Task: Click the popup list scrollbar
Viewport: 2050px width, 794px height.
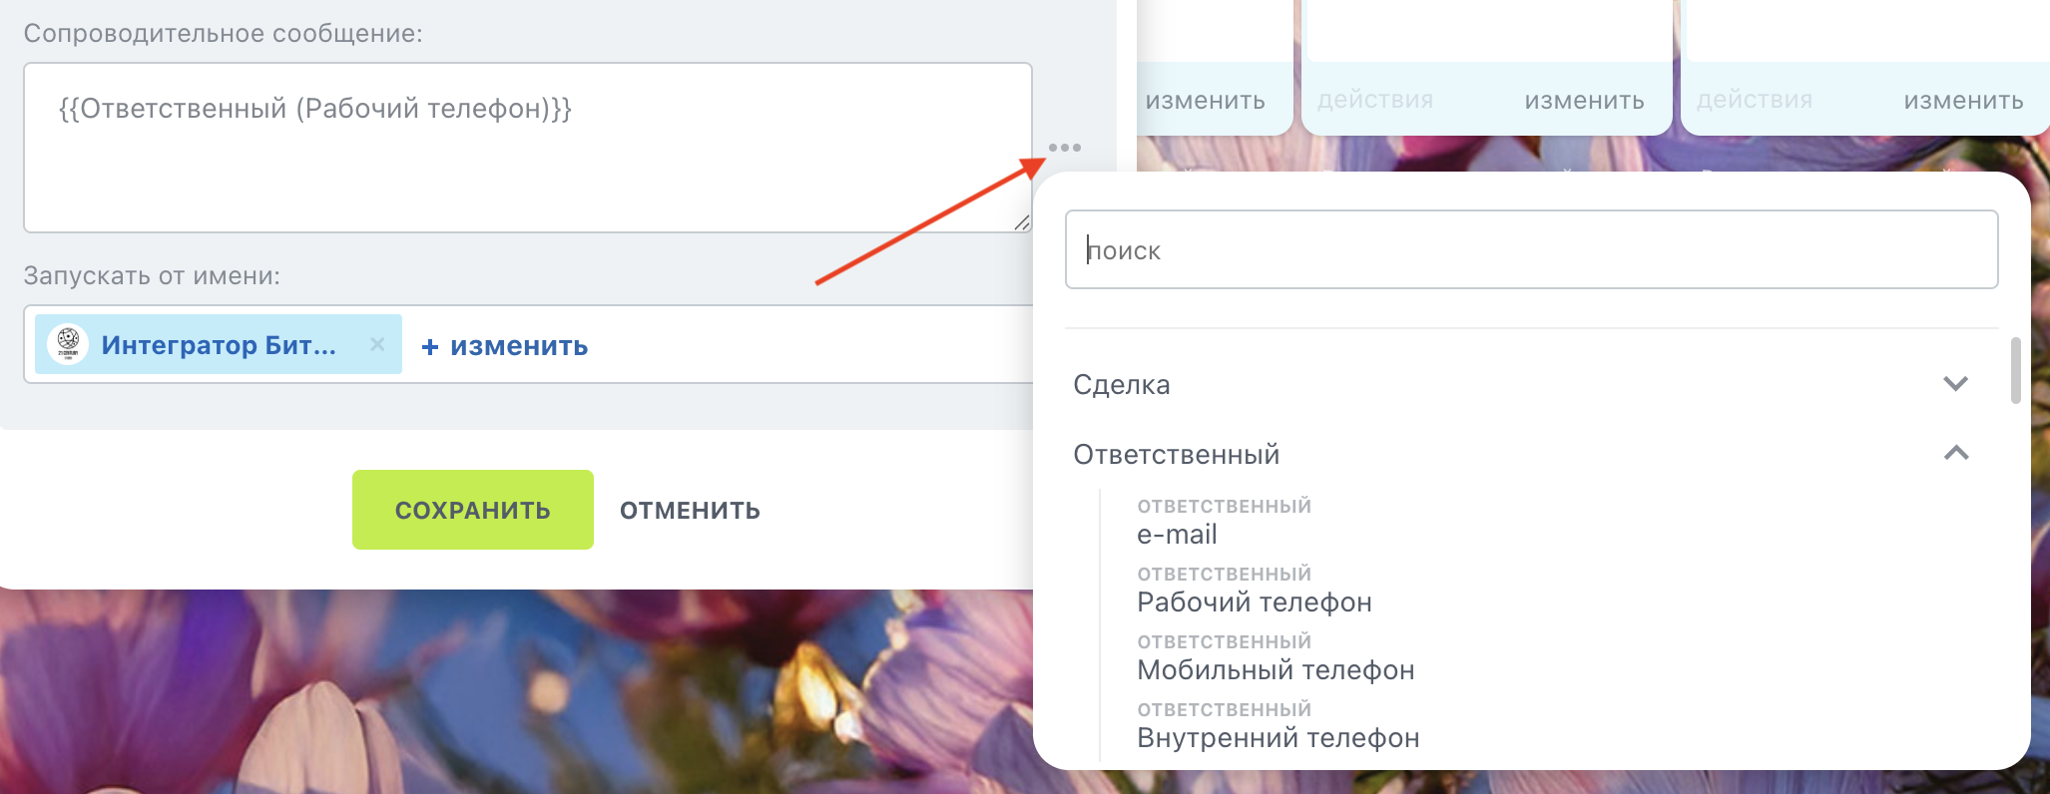Action: [2015, 370]
